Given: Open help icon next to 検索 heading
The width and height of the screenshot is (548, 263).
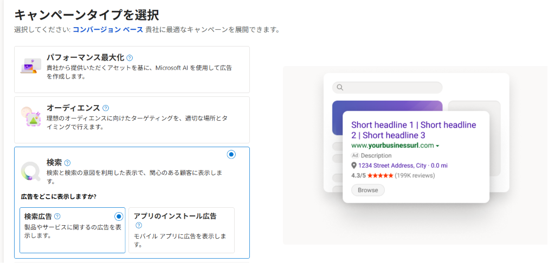Looking at the screenshot, I should click(x=67, y=163).
